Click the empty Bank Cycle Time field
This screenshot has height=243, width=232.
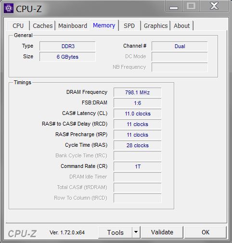point(138,156)
